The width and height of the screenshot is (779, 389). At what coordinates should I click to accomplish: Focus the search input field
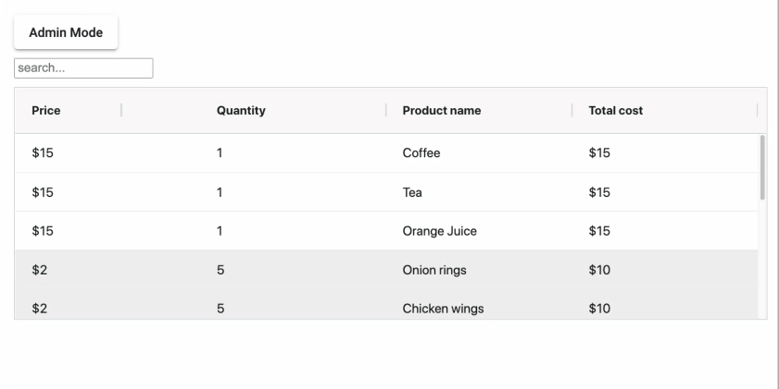(83, 68)
